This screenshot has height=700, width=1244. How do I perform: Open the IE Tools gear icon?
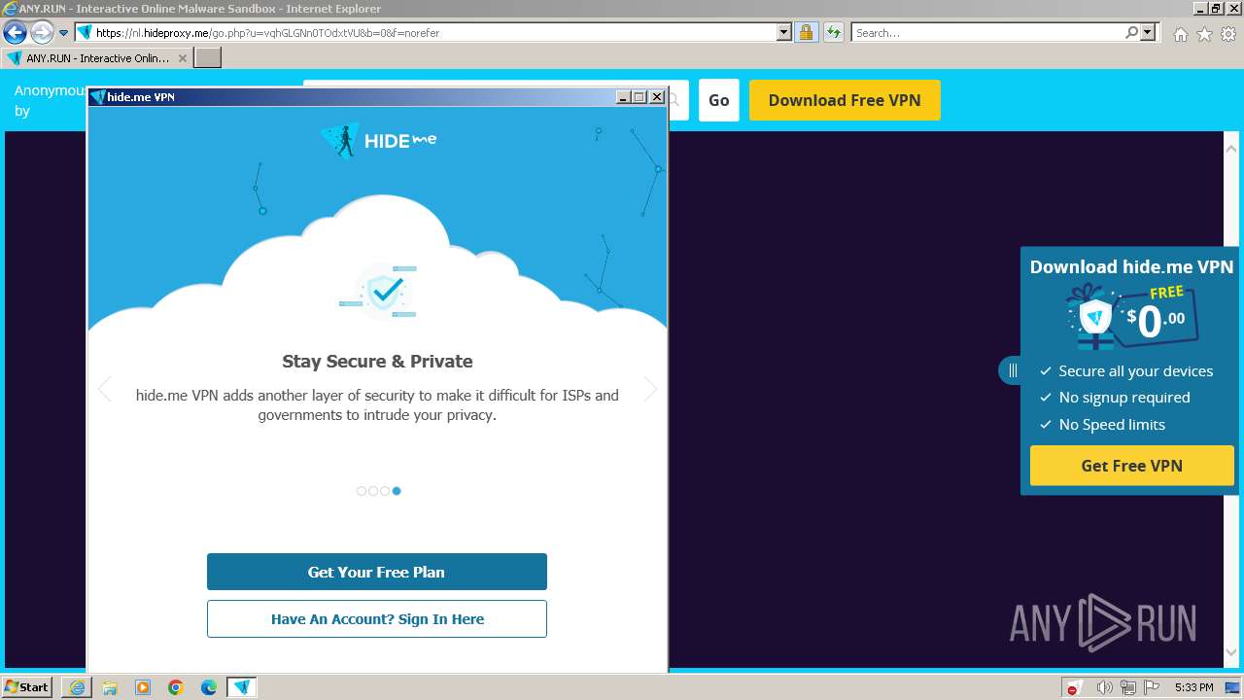pos(1228,34)
